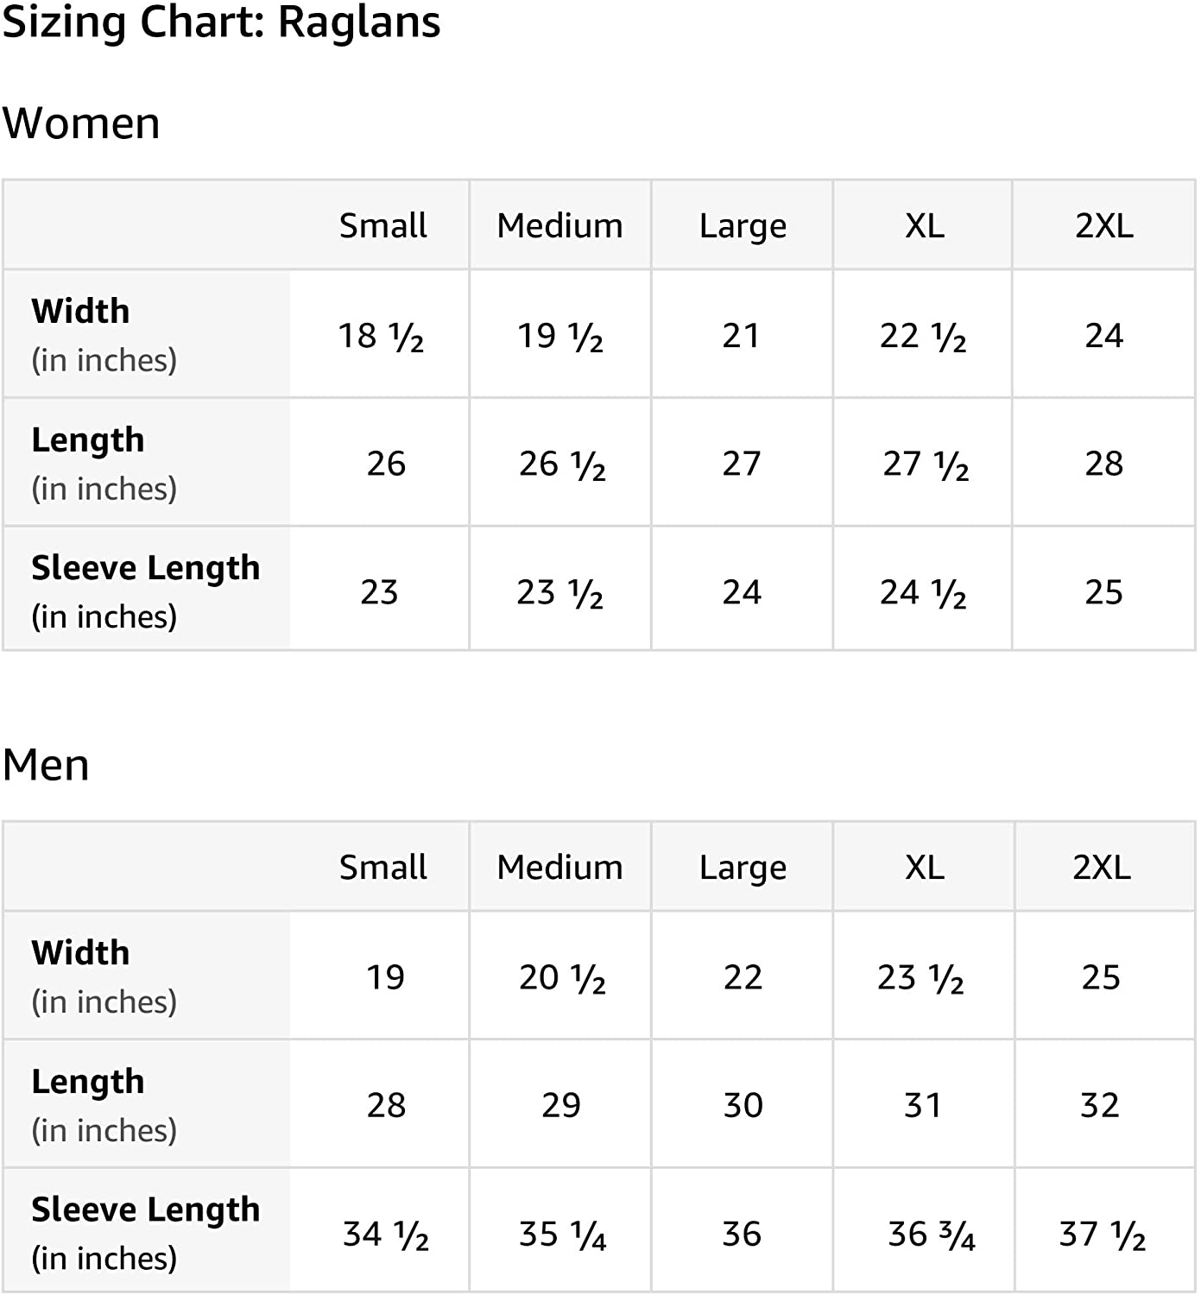The height and width of the screenshot is (1295, 1201).
Task: Select Medium column header in Women table
Action: pyautogui.click(x=559, y=225)
